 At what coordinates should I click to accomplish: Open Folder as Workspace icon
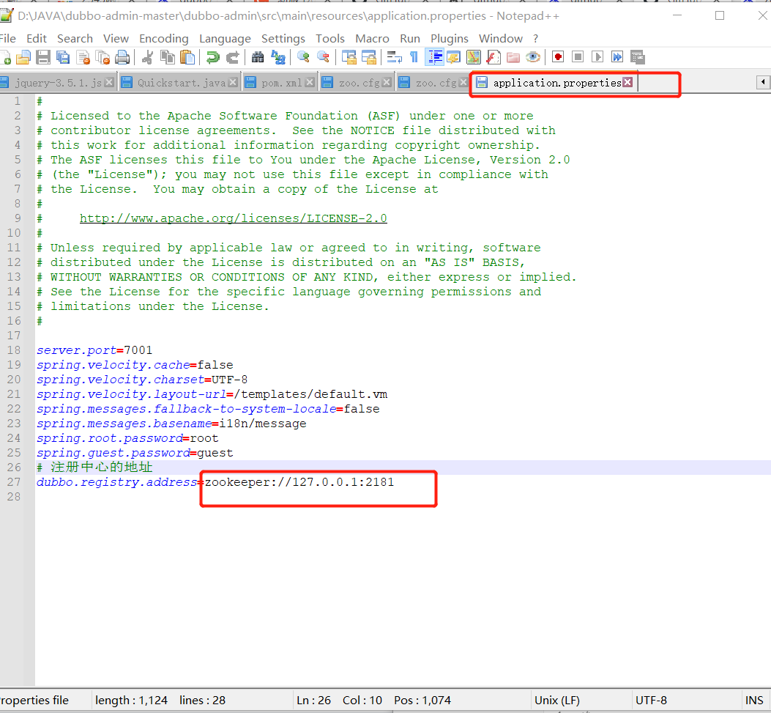pyautogui.click(x=513, y=58)
